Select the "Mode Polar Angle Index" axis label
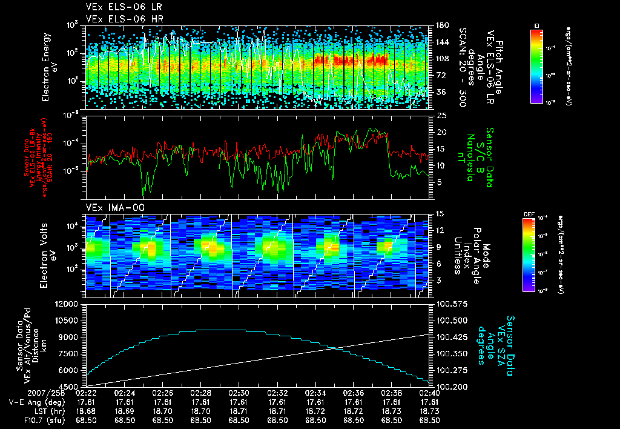Screen dimensions: 620x429 (477, 256)
